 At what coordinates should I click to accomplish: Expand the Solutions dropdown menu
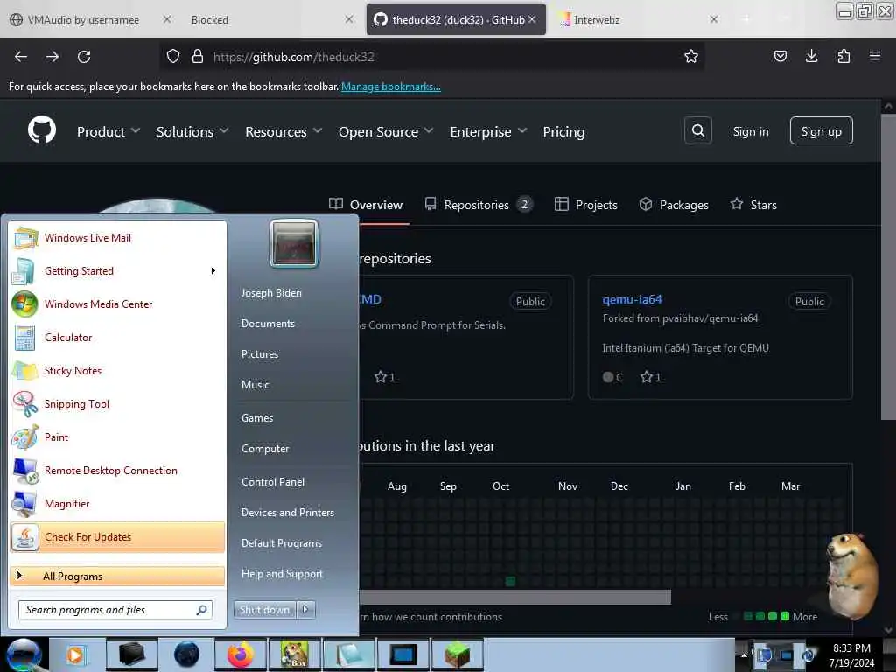click(x=192, y=131)
